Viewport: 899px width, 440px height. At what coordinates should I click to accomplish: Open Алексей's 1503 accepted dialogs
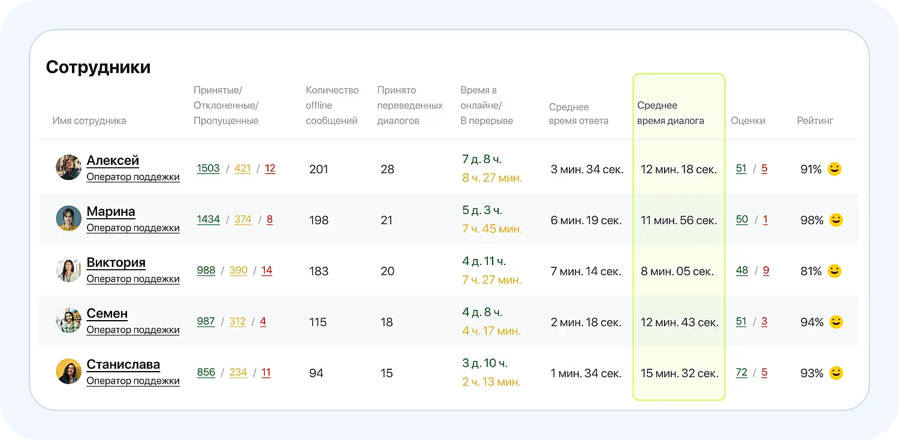coord(208,168)
